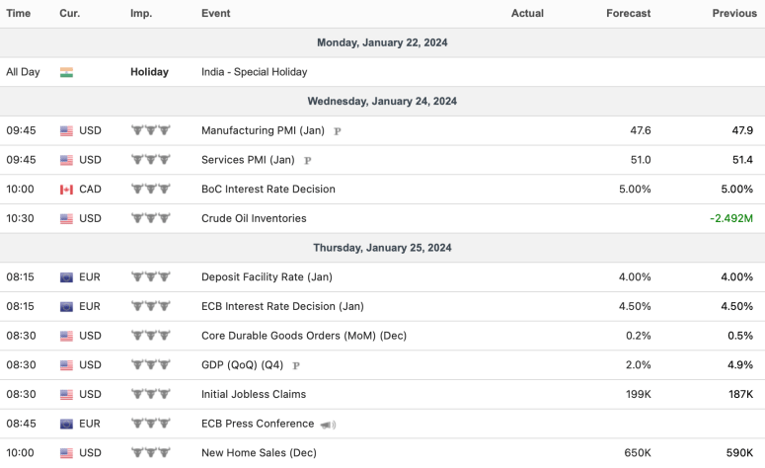The width and height of the screenshot is (765, 468).
Task: Open the Crude Oil Inventories event
Action: pyautogui.click(x=254, y=218)
